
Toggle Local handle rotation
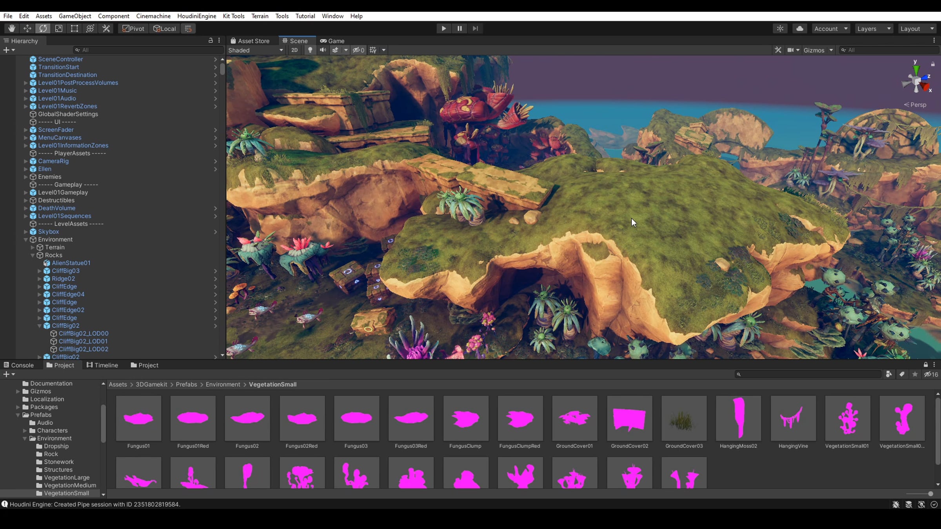point(165,29)
